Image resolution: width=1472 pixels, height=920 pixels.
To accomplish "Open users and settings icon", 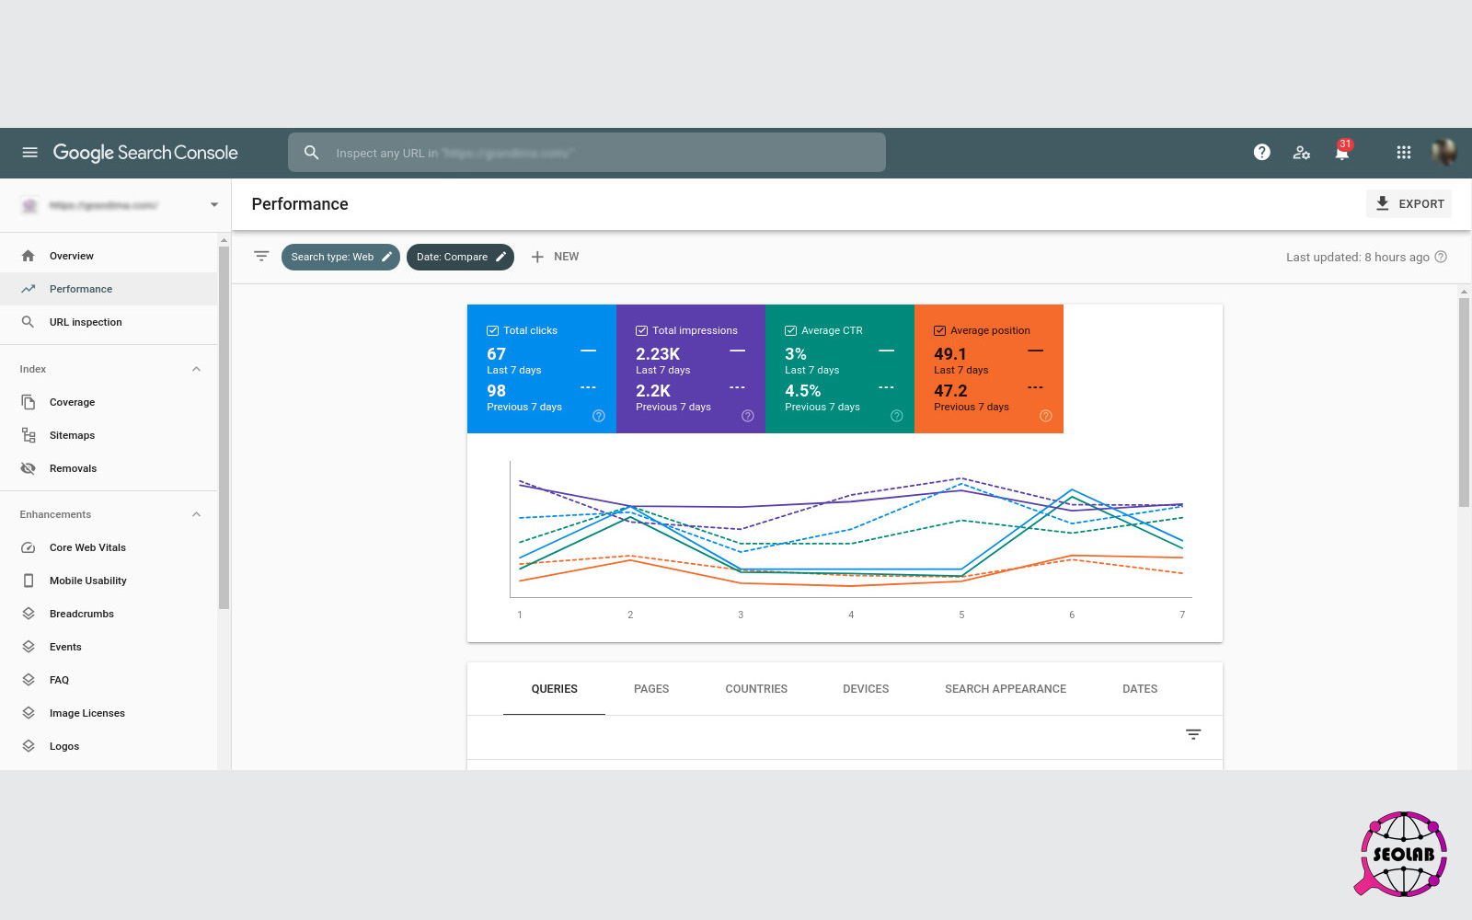I will [1302, 153].
